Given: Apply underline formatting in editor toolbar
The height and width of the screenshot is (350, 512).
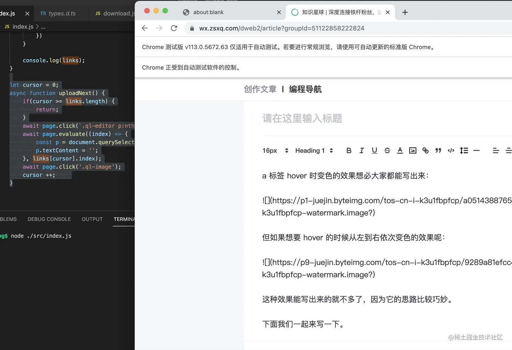Looking at the screenshot, I should click(374, 150).
